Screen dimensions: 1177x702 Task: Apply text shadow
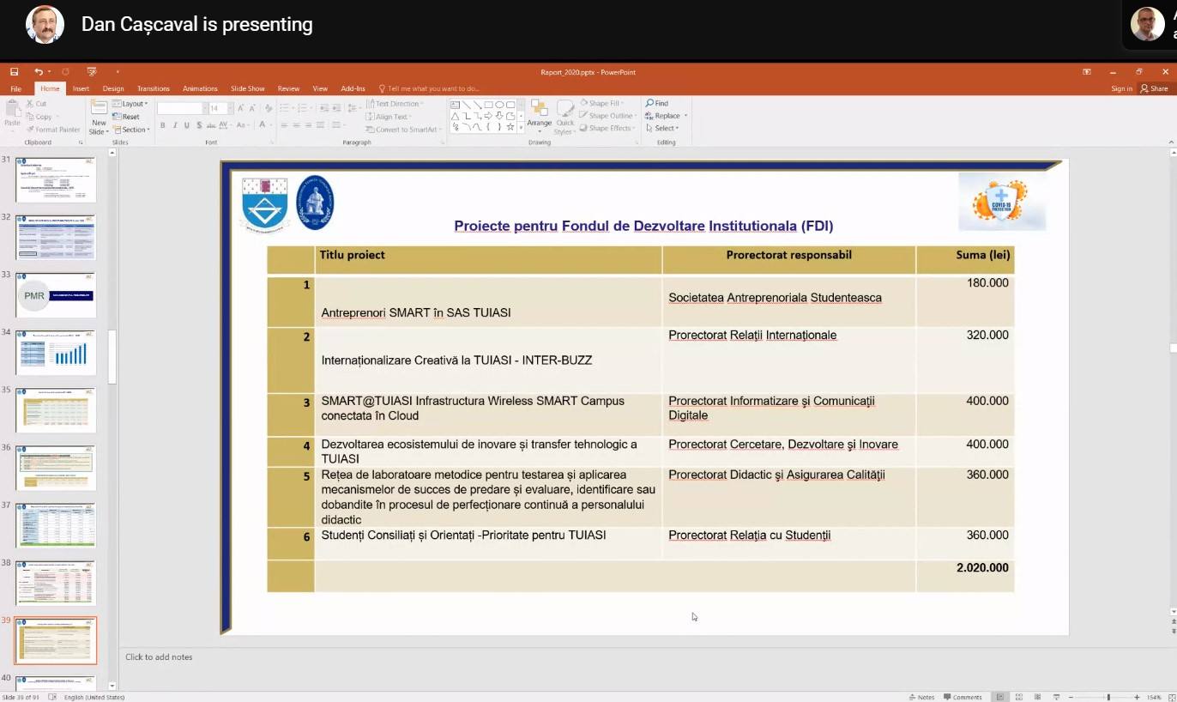click(x=198, y=125)
